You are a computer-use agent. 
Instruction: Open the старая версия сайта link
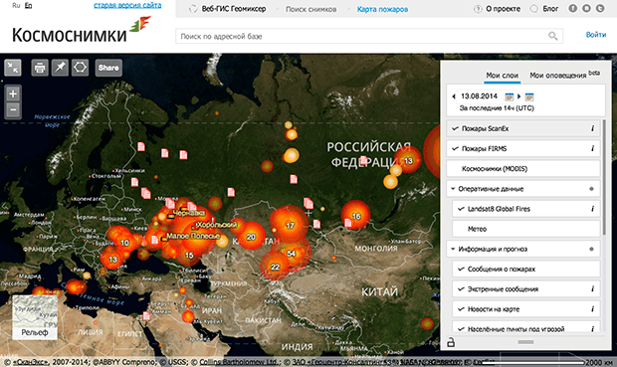(x=127, y=5)
